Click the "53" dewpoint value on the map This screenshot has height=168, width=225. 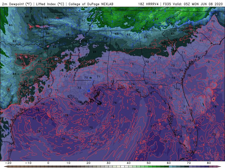click(x=156, y=19)
